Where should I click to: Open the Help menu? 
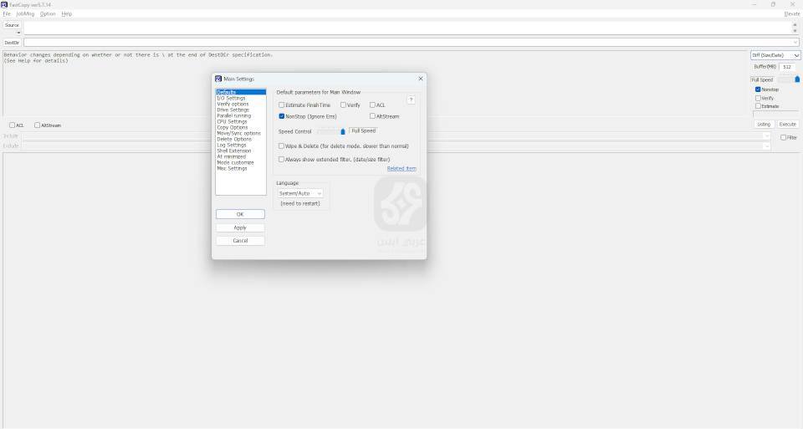tap(67, 14)
